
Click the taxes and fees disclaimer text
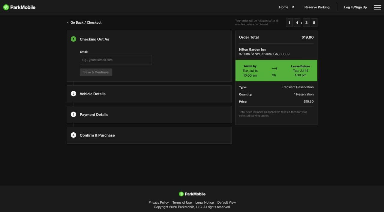273,114
